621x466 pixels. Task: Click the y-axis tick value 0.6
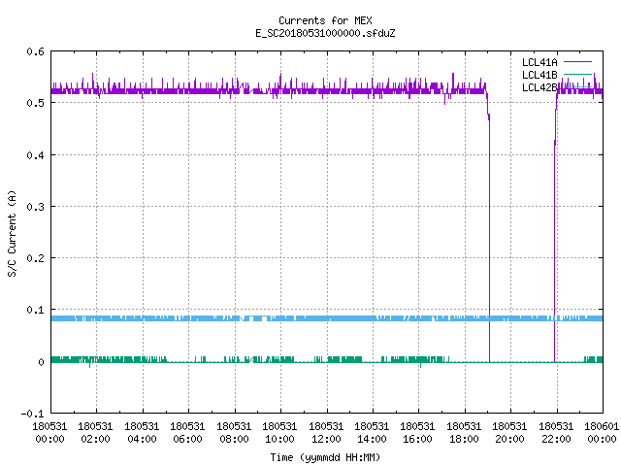35,51
